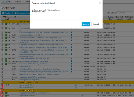Tick the DNV GL certificates group checkbox
This screenshot has width=134, height=97.
coord(2,21)
